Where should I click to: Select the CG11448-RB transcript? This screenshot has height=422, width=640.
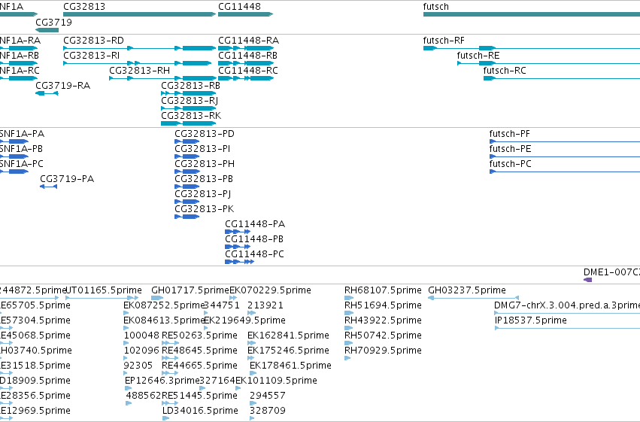pyautogui.click(x=246, y=63)
